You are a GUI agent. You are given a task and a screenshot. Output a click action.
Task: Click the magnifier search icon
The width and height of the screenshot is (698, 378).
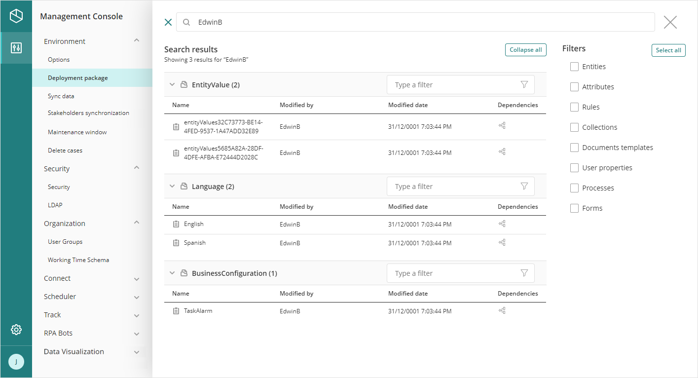(x=186, y=22)
